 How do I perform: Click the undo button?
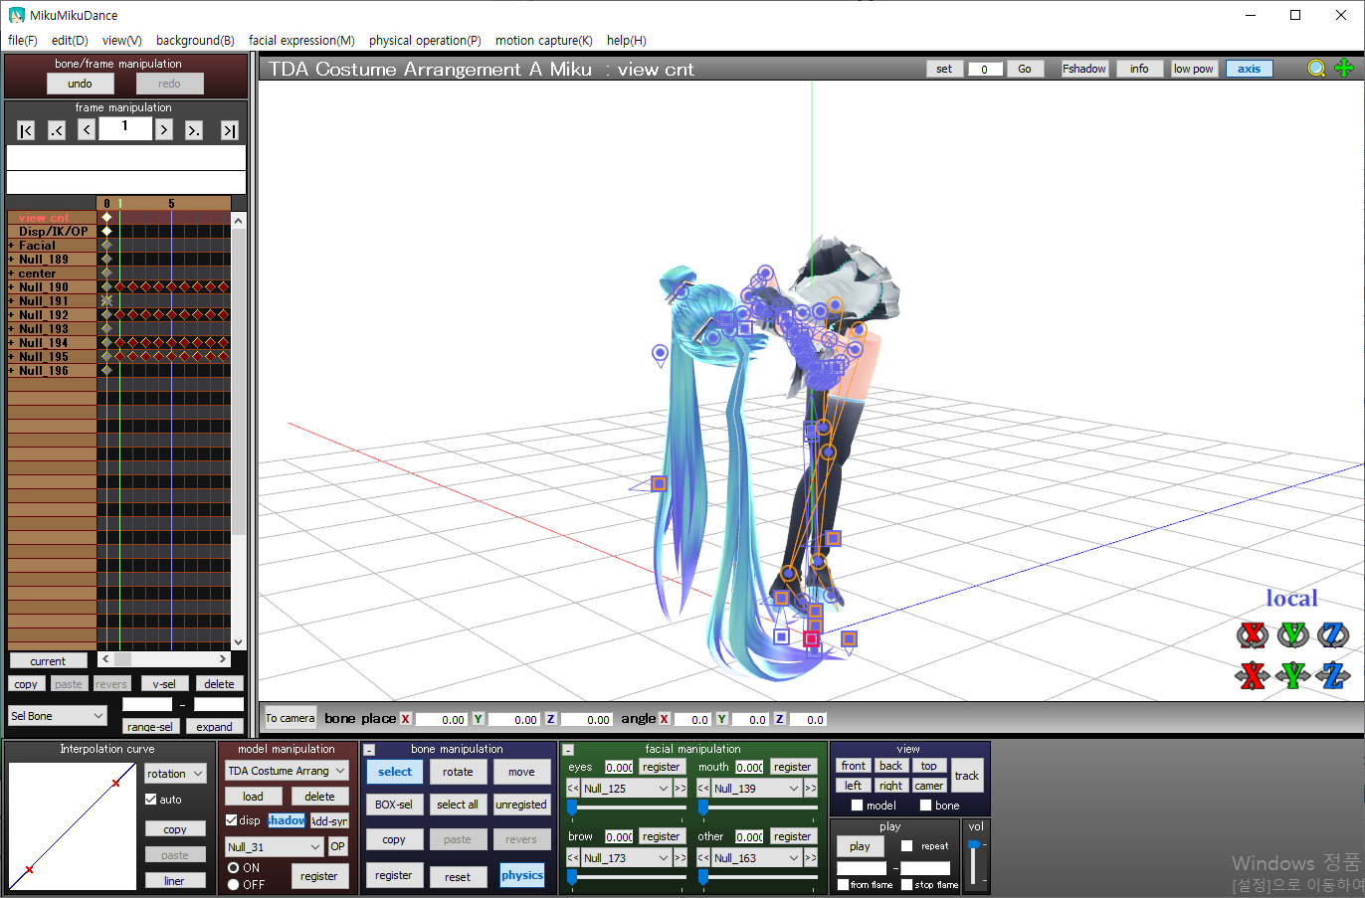pyautogui.click(x=80, y=84)
